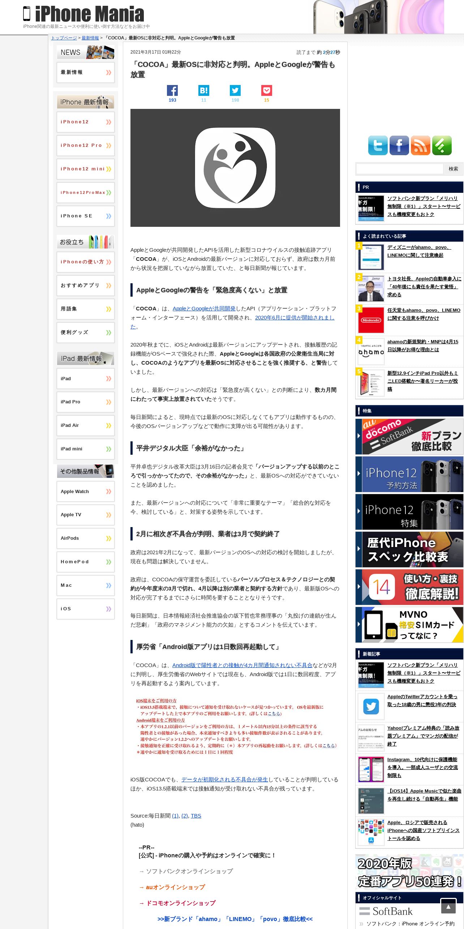464x929 pixels.
Task: Open ranked article ディズニーがahamo, povo, LINEMO
Action: coord(419,251)
